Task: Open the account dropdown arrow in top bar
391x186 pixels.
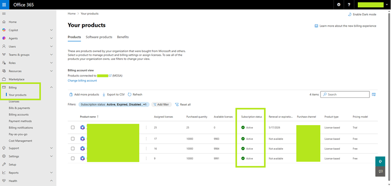Action: point(387,5)
